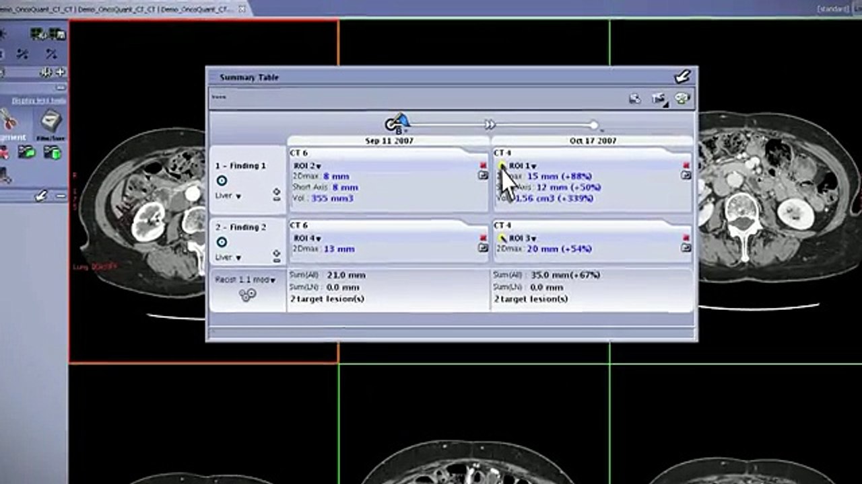
Task: Click the go-to-image icon for ROI 2
Action: (483, 175)
